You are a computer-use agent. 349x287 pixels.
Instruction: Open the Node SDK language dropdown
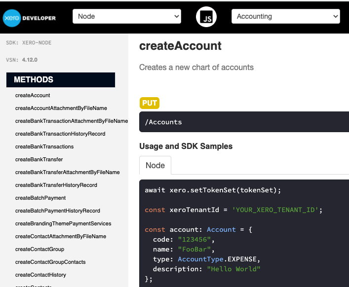(127, 16)
